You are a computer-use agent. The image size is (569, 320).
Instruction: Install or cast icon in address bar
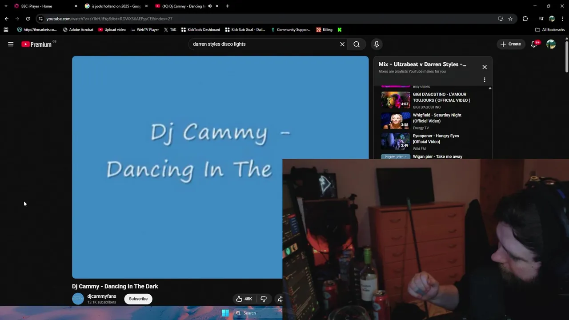pos(501,19)
